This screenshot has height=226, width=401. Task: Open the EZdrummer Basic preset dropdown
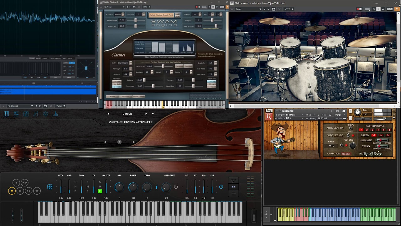point(248,9)
